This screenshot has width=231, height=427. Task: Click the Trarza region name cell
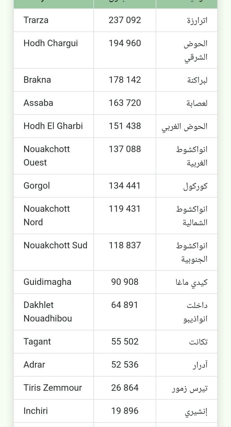[36, 20]
